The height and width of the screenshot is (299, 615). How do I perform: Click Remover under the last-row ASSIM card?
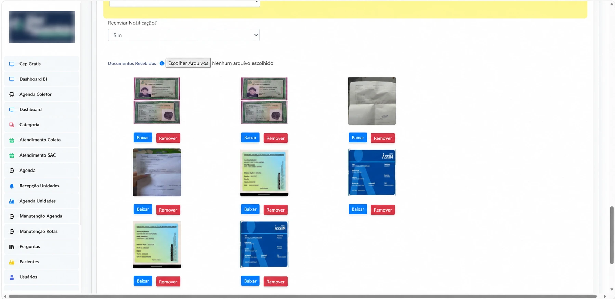pyautogui.click(x=275, y=282)
